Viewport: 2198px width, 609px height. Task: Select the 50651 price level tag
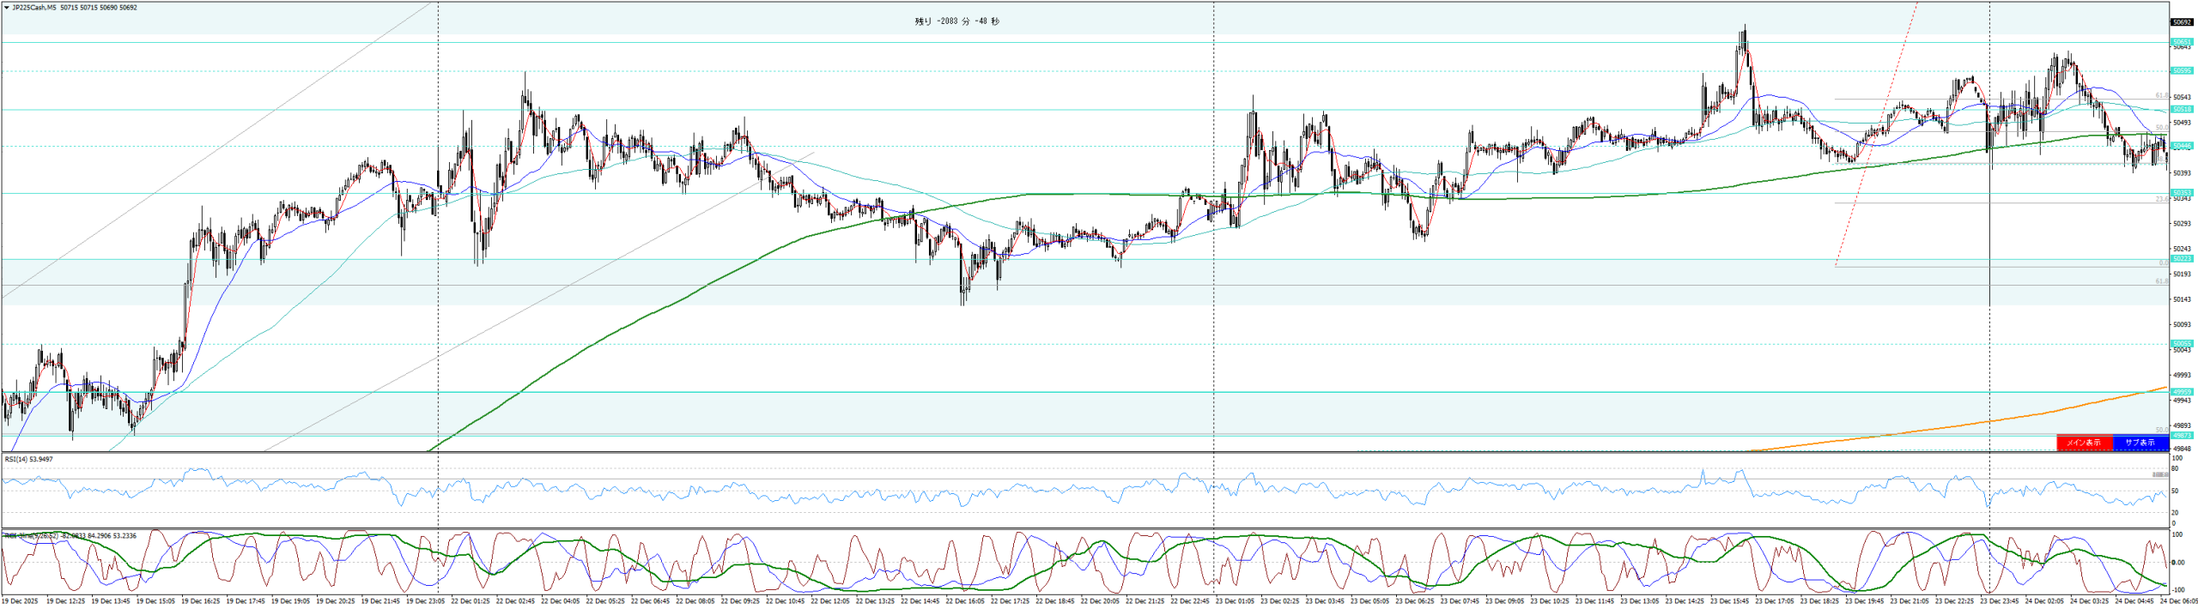[x=2182, y=42]
